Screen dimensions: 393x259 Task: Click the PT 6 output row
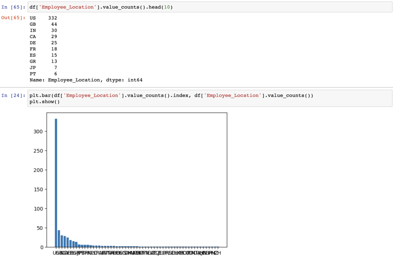coord(43,74)
